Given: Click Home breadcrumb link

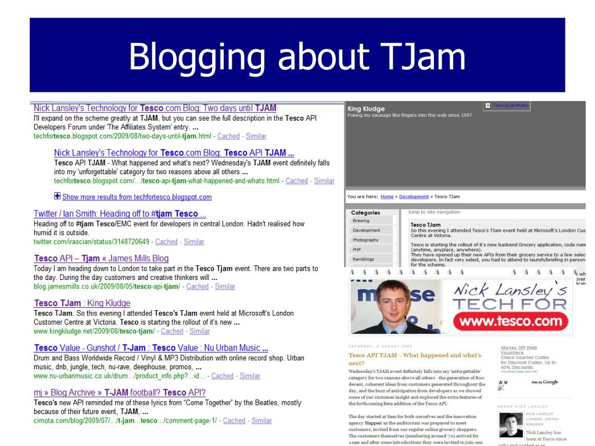Looking at the screenshot, I should pos(387,196).
